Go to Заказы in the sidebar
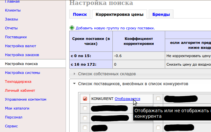The image size is (211, 132). (12, 19)
